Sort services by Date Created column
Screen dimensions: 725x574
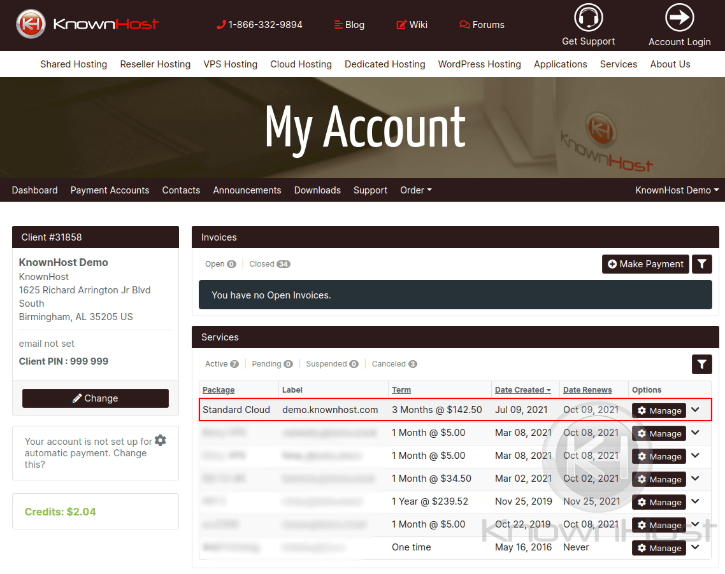click(x=523, y=390)
